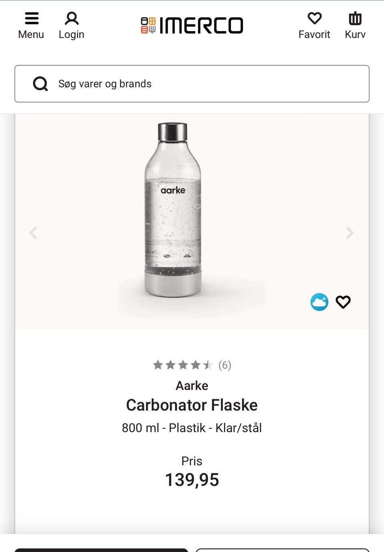Click the Login user icon
The image size is (384, 552).
click(72, 18)
